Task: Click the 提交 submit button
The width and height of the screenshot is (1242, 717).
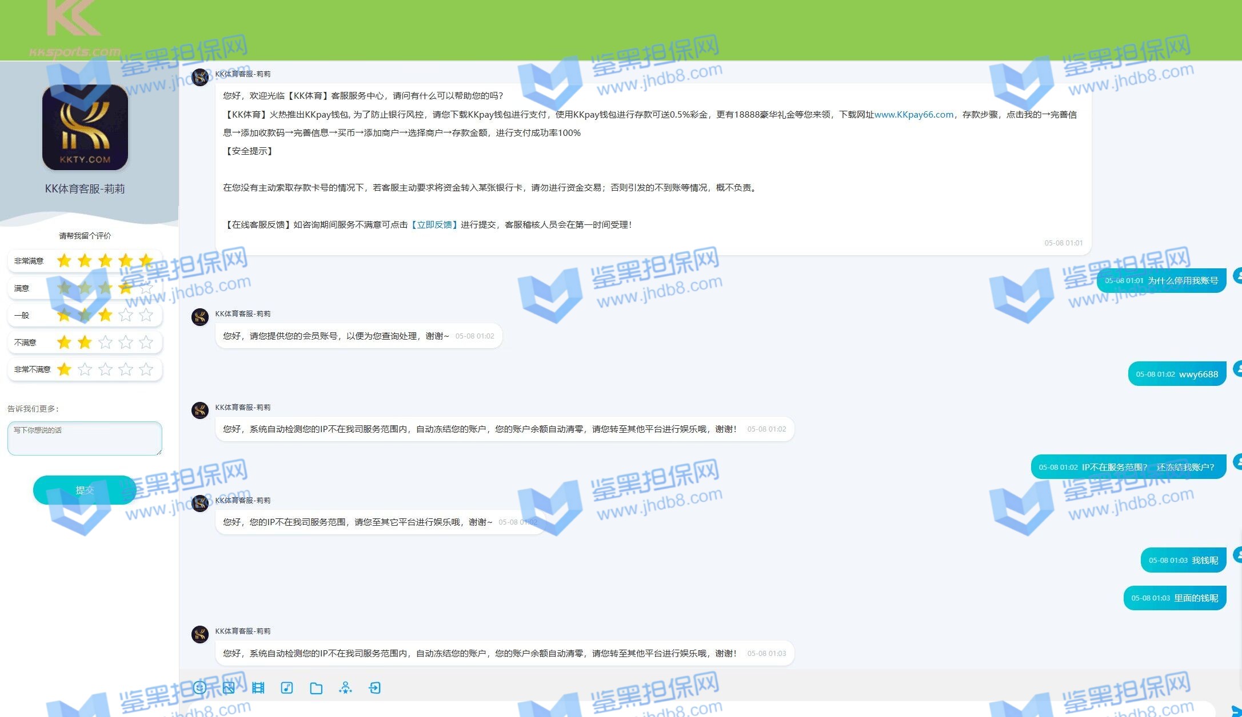Action: [85, 490]
